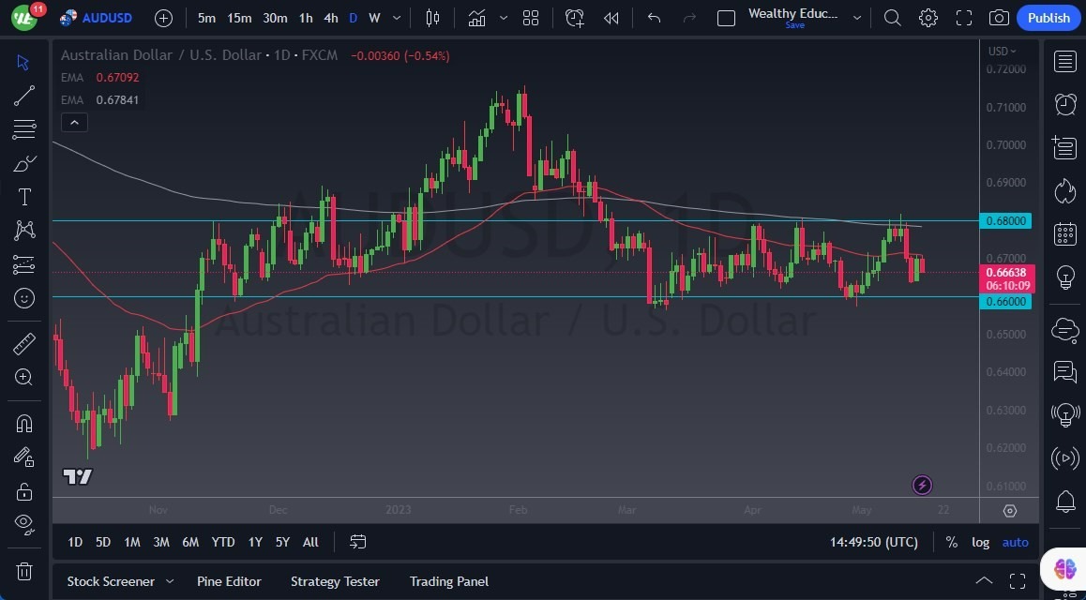Select the Measure ruler tool

[x=24, y=344]
